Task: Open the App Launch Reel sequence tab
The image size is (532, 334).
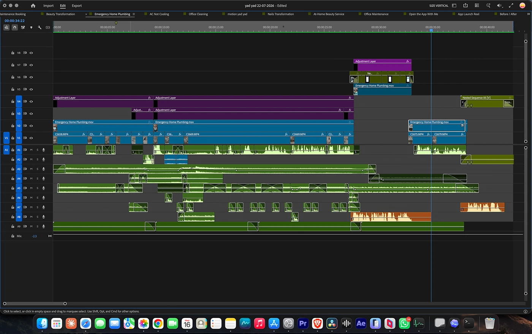Action: click(469, 14)
